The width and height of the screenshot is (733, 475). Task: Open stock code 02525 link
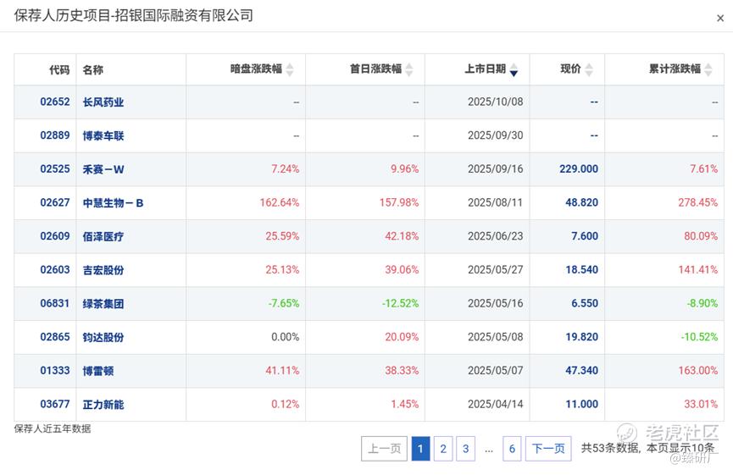click(x=55, y=169)
